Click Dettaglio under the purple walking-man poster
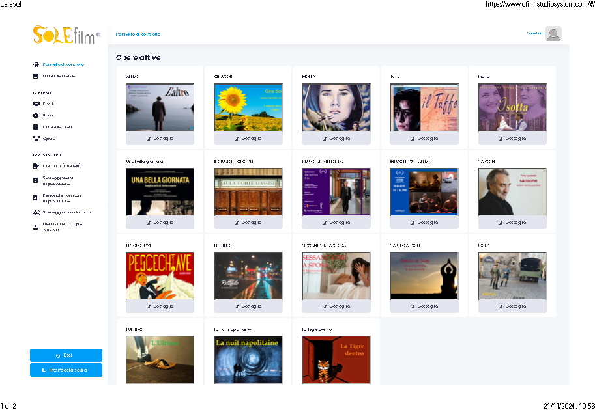The height and width of the screenshot is (410, 595). point(336,223)
